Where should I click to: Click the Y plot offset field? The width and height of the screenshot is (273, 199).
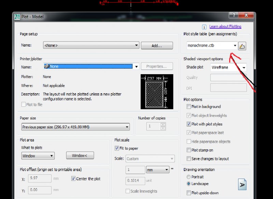coord(40,190)
